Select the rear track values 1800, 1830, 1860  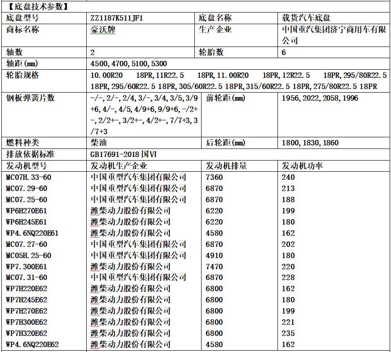[310, 143]
